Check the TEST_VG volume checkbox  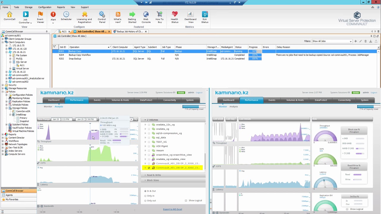pyautogui.click(x=149, y=142)
